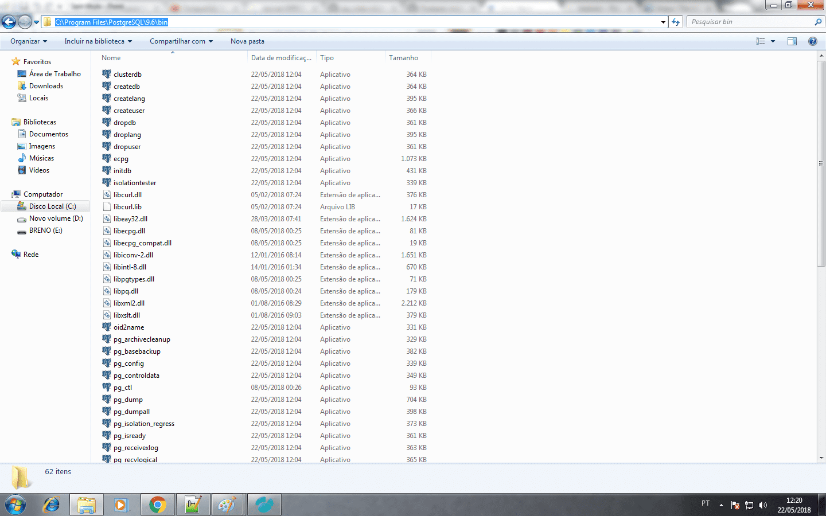Click the Nova pasta button
The image size is (826, 516).
(x=247, y=41)
